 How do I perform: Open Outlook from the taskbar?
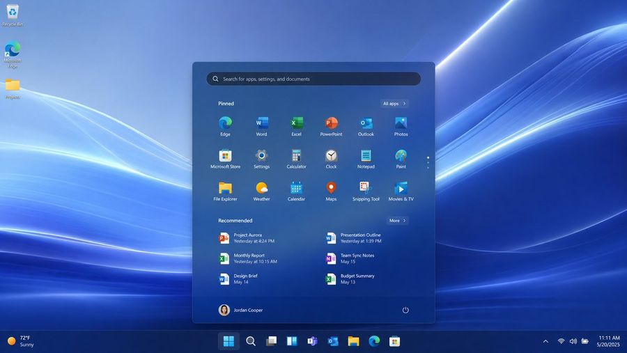[333, 341]
